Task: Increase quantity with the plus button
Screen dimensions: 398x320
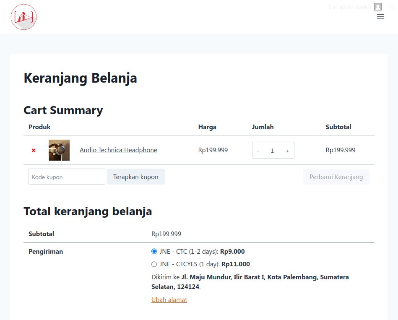Action: click(287, 151)
